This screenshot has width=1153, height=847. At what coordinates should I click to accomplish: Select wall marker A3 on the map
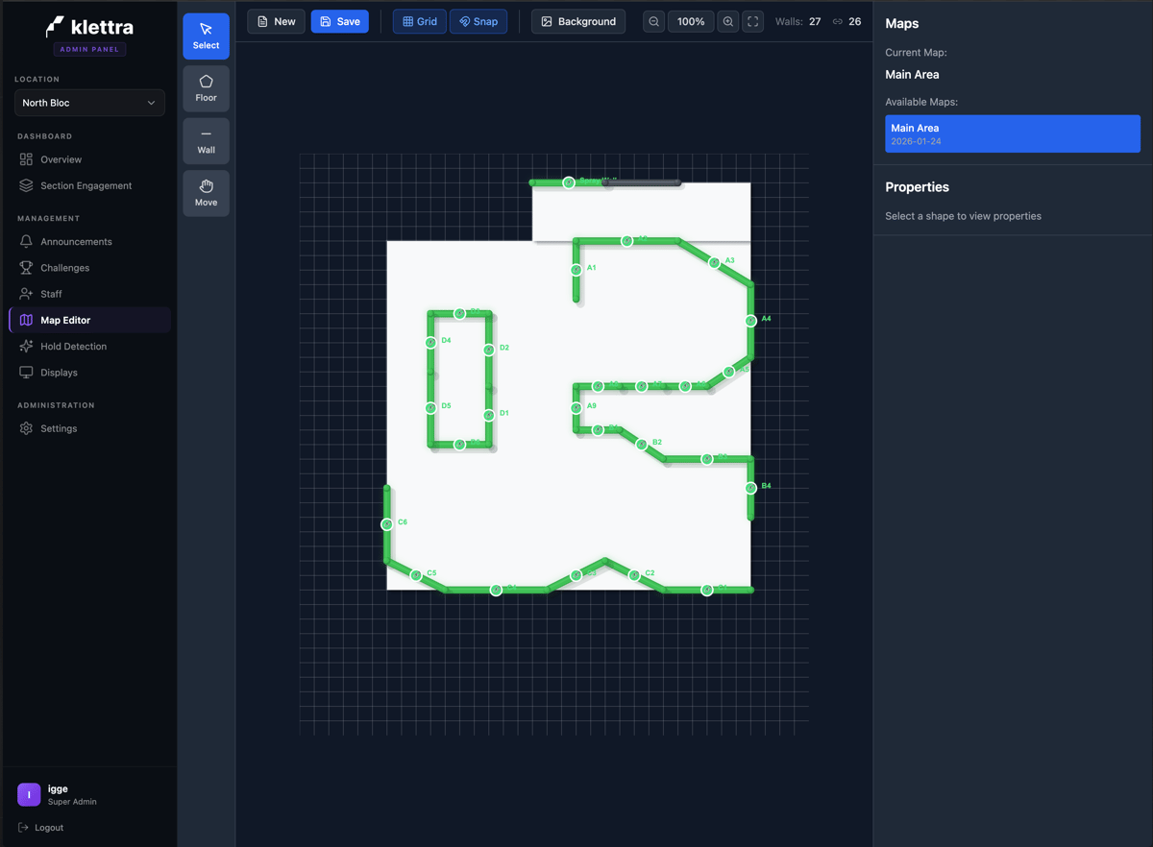(715, 262)
